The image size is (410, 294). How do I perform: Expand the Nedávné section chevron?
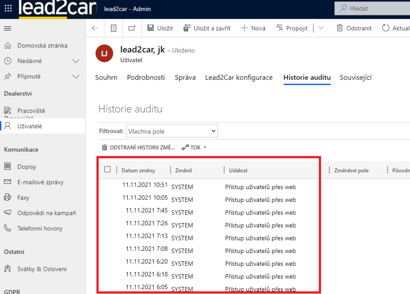point(76,61)
